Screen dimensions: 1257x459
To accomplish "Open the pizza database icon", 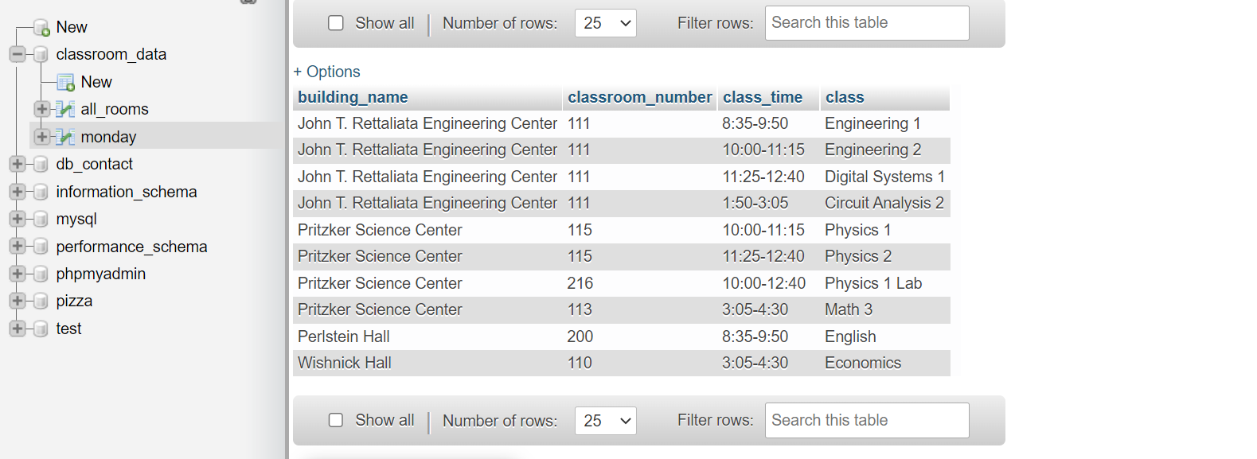I will point(39,301).
